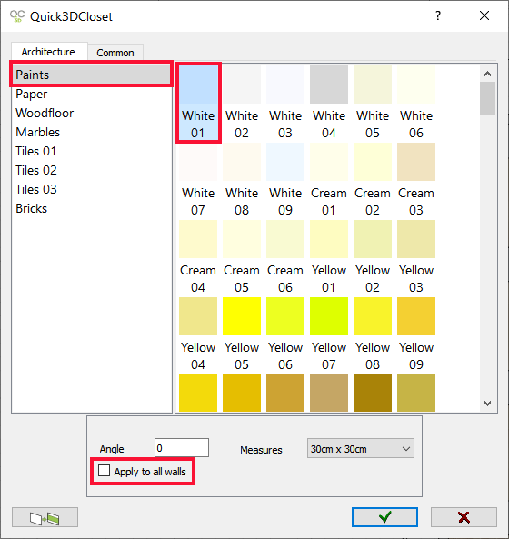
Task: Choose Woodfloor in the category list
Action: click(x=45, y=113)
